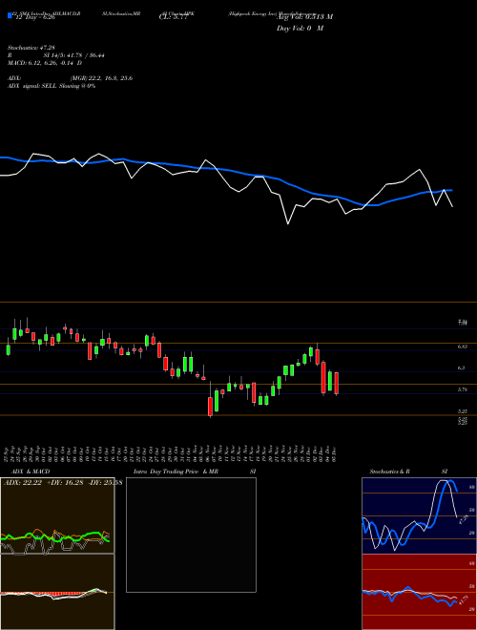Viewport: 477px width, 630px height.
Task: Click the 5.78 price axis label
Action: point(463,389)
